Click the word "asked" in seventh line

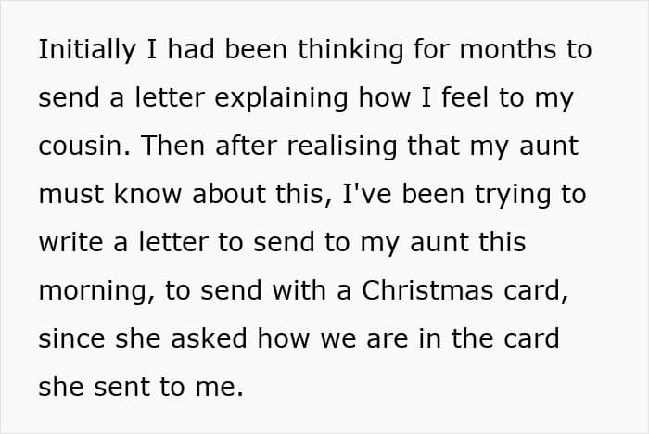(209, 338)
